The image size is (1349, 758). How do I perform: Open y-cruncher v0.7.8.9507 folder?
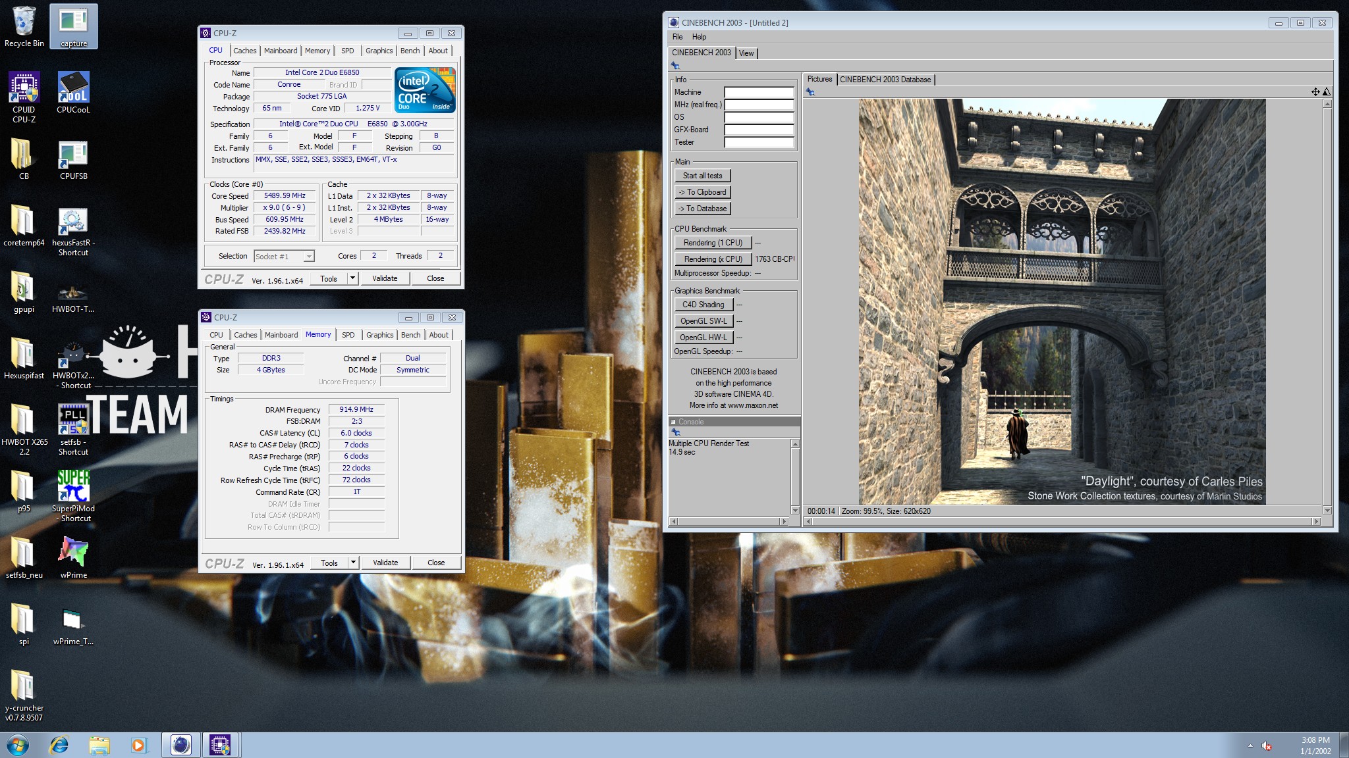24,695
